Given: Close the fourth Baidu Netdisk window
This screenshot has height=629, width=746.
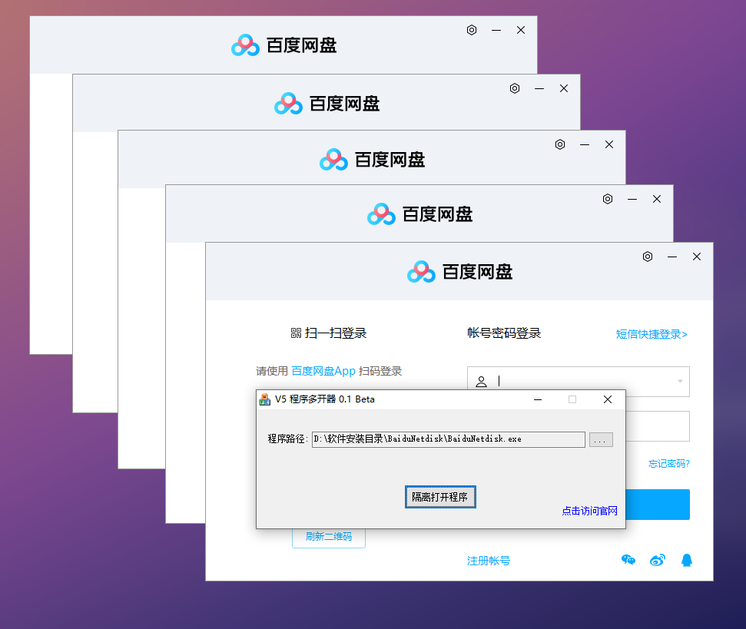Looking at the screenshot, I should [x=657, y=199].
